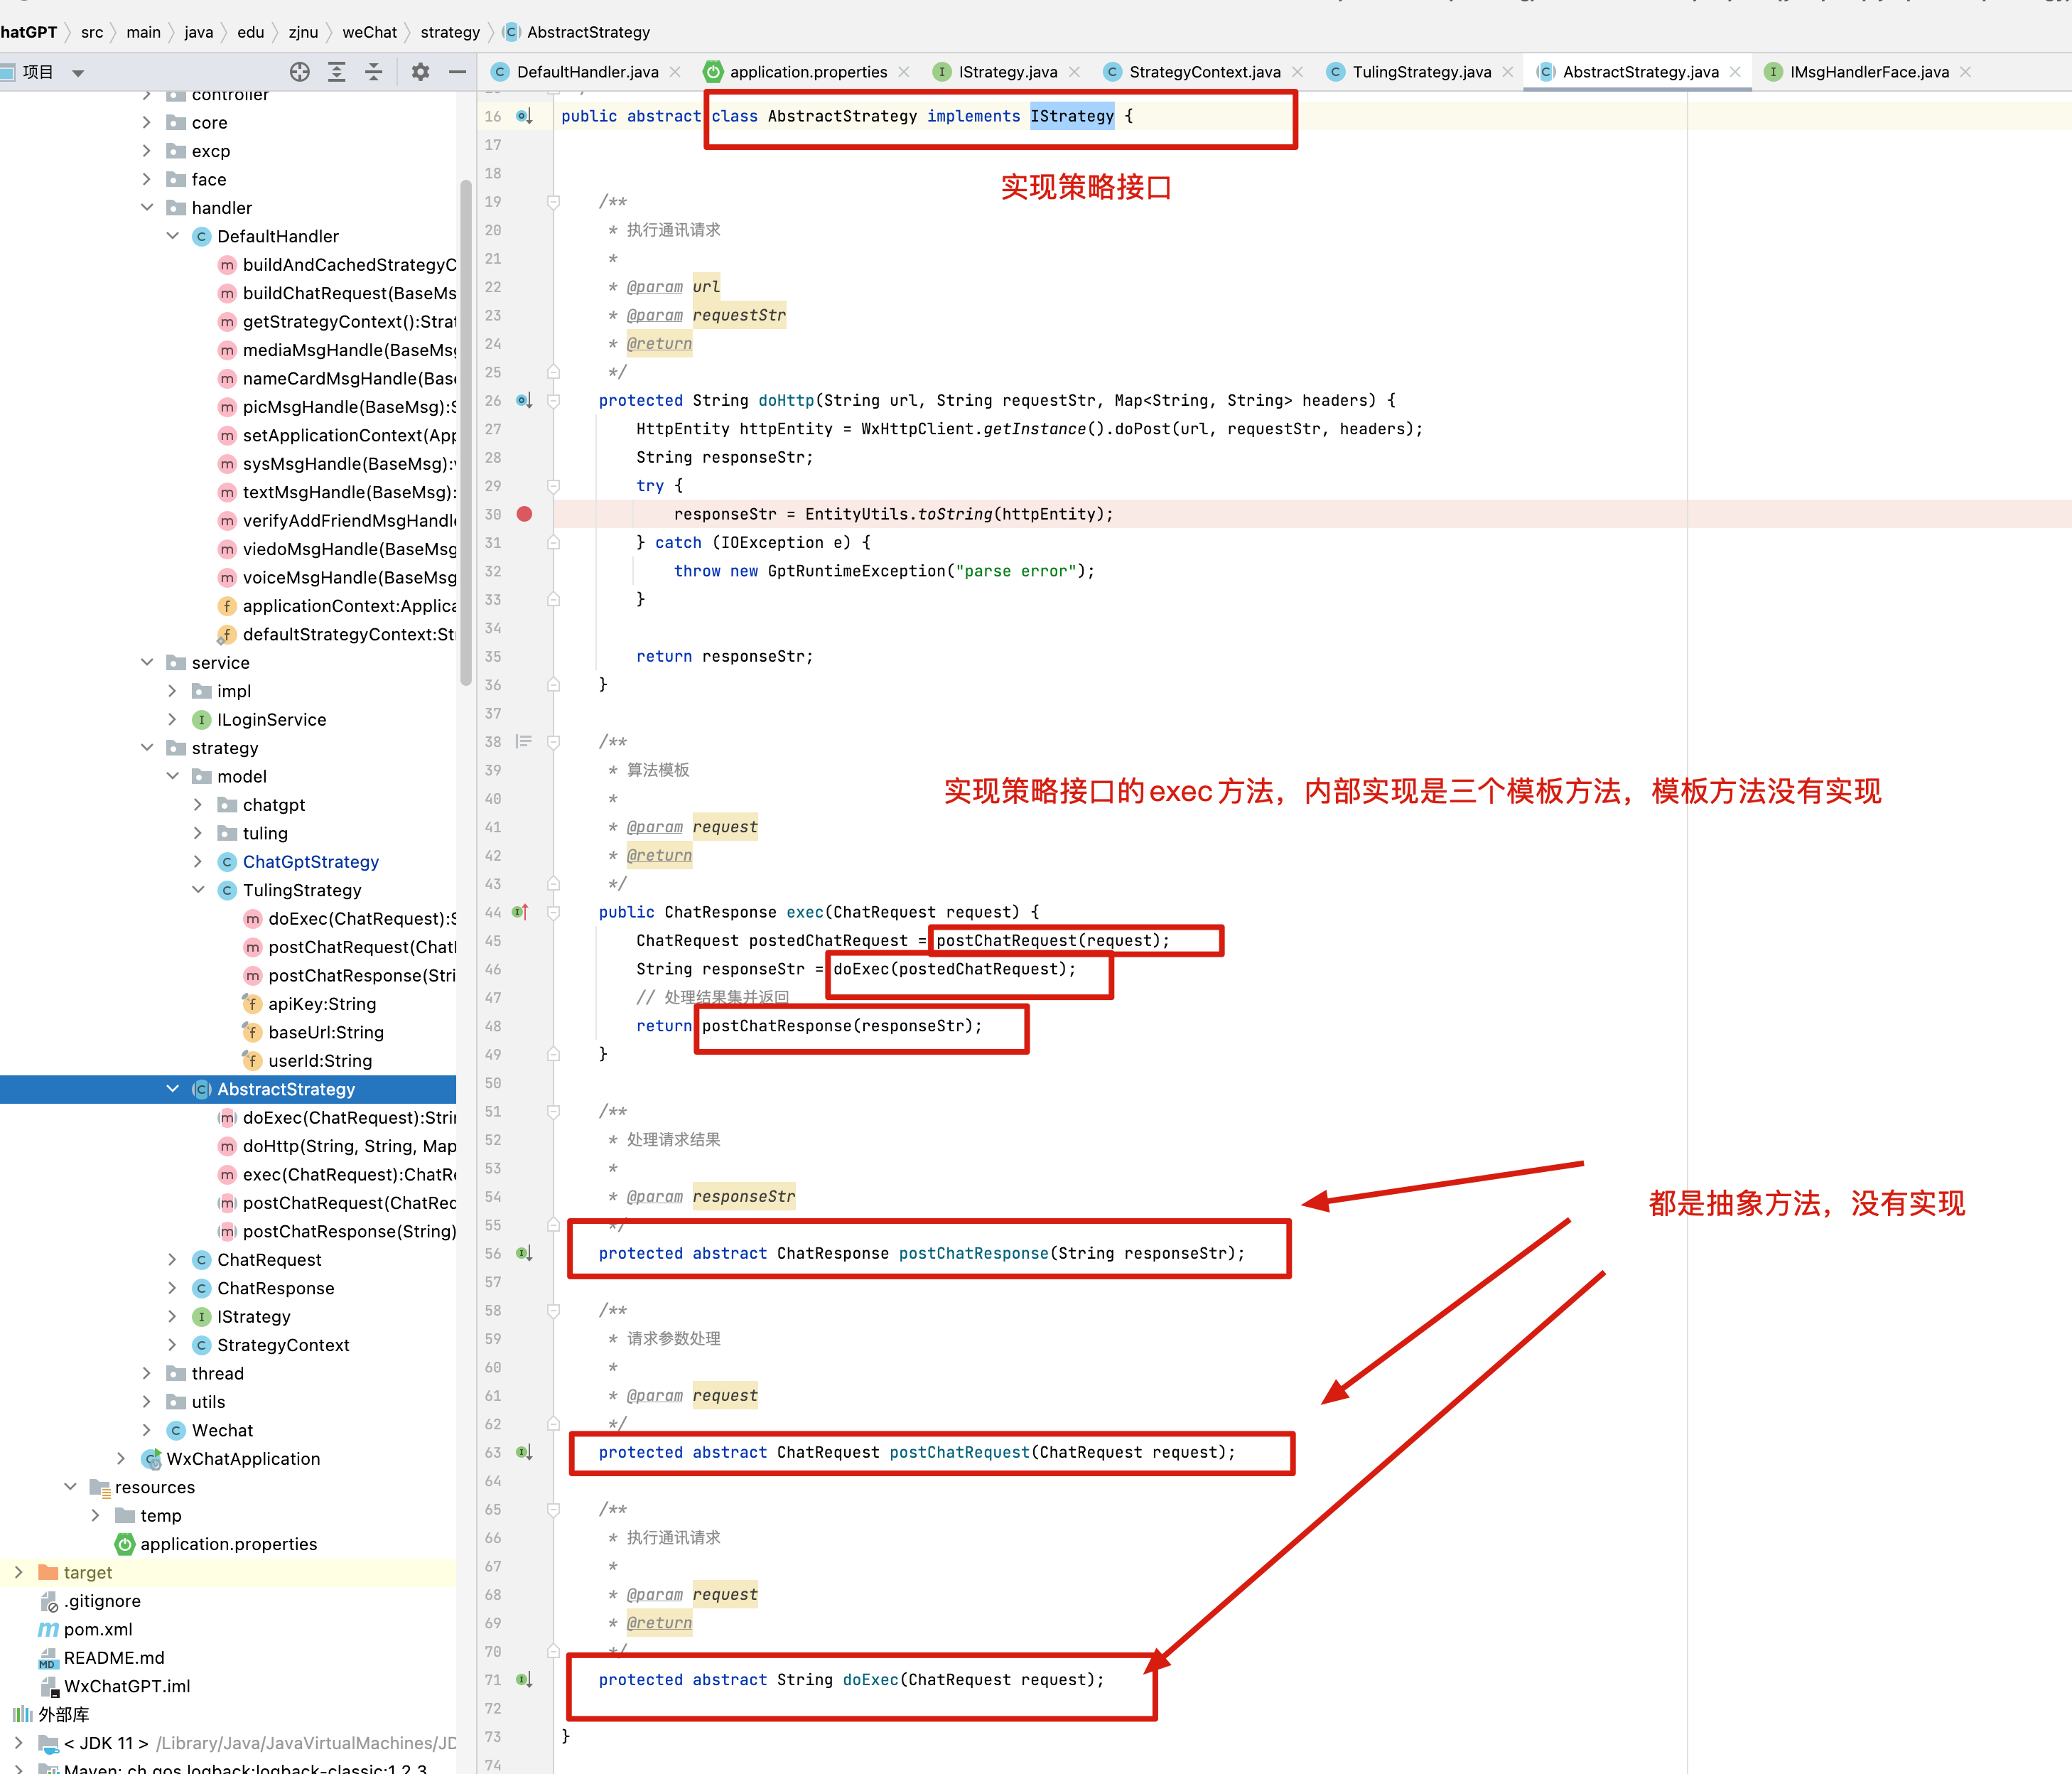The height and width of the screenshot is (1774, 2072).
Task: Open the 项目 view dropdown
Action: pos(78,73)
